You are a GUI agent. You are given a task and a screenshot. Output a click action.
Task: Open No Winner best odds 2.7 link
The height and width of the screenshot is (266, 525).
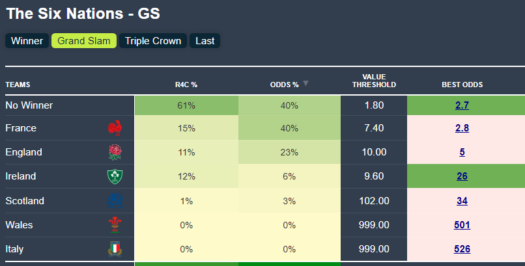click(x=462, y=105)
